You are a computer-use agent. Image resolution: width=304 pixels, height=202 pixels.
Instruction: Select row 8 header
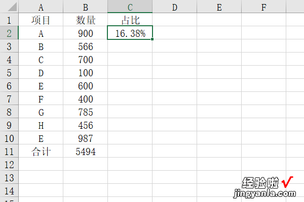9,112
